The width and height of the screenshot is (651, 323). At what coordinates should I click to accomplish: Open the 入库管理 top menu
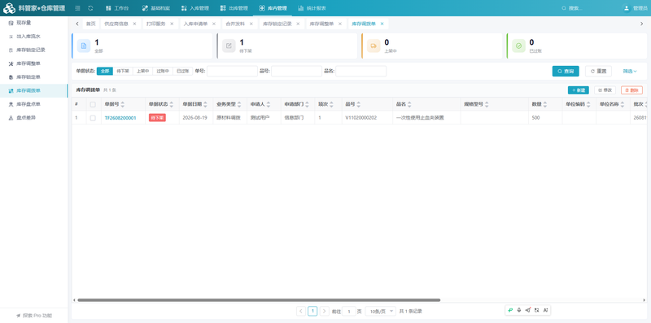pyautogui.click(x=194, y=8)
